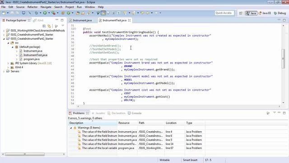This screenshot has width=289, height=163.
Task: Open the Navigate menu
Action: click(x=46, y=7)
